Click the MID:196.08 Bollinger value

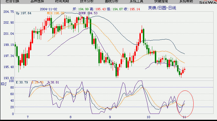56,13
